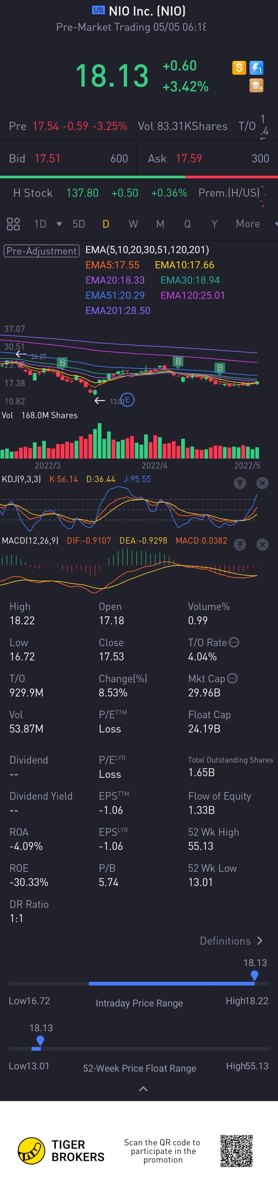Screen dimensions: 278x1201
Task: Tap the DR Ratio 1:1 value
Action: [x=16, y=918]
